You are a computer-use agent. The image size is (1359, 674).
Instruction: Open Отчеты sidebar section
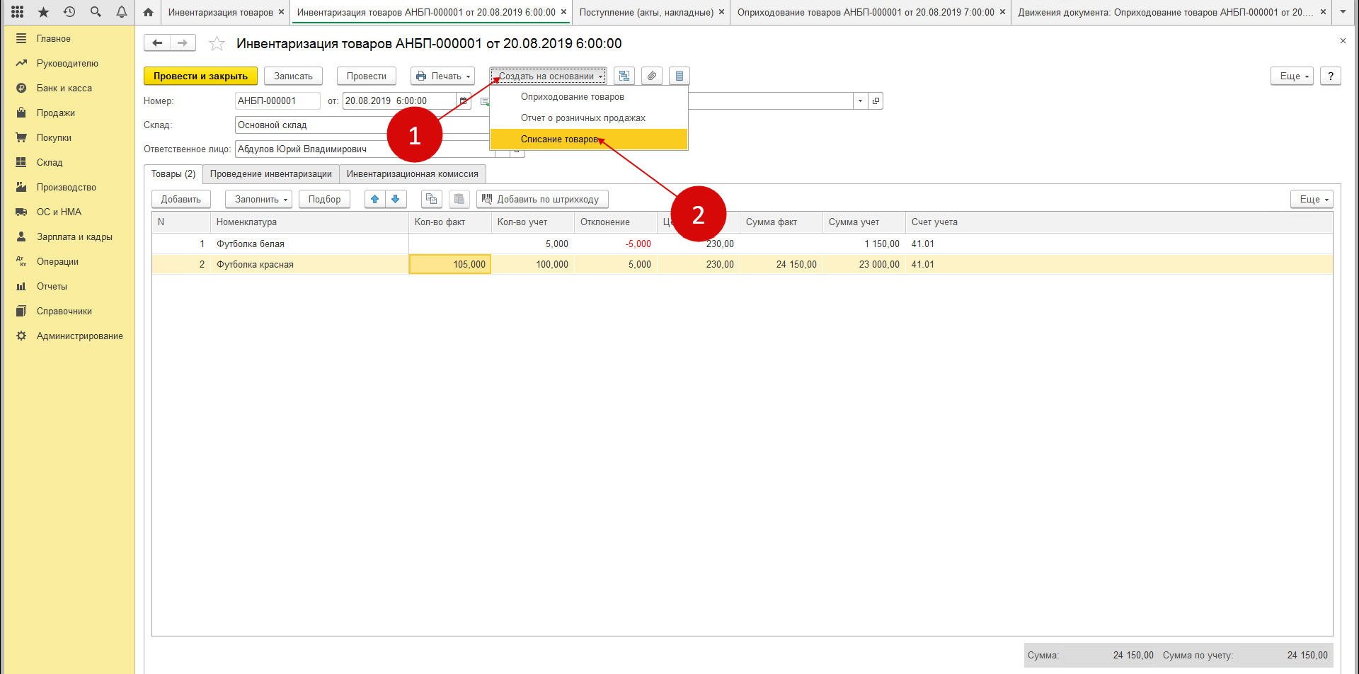coord(69,286)
